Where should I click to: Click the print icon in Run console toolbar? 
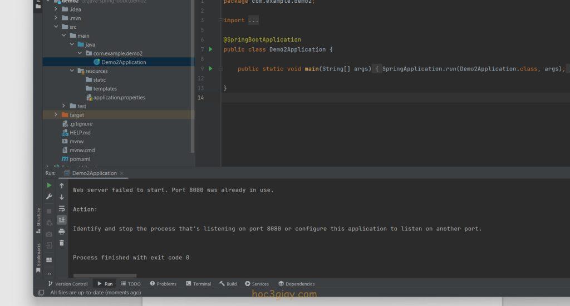62,232
